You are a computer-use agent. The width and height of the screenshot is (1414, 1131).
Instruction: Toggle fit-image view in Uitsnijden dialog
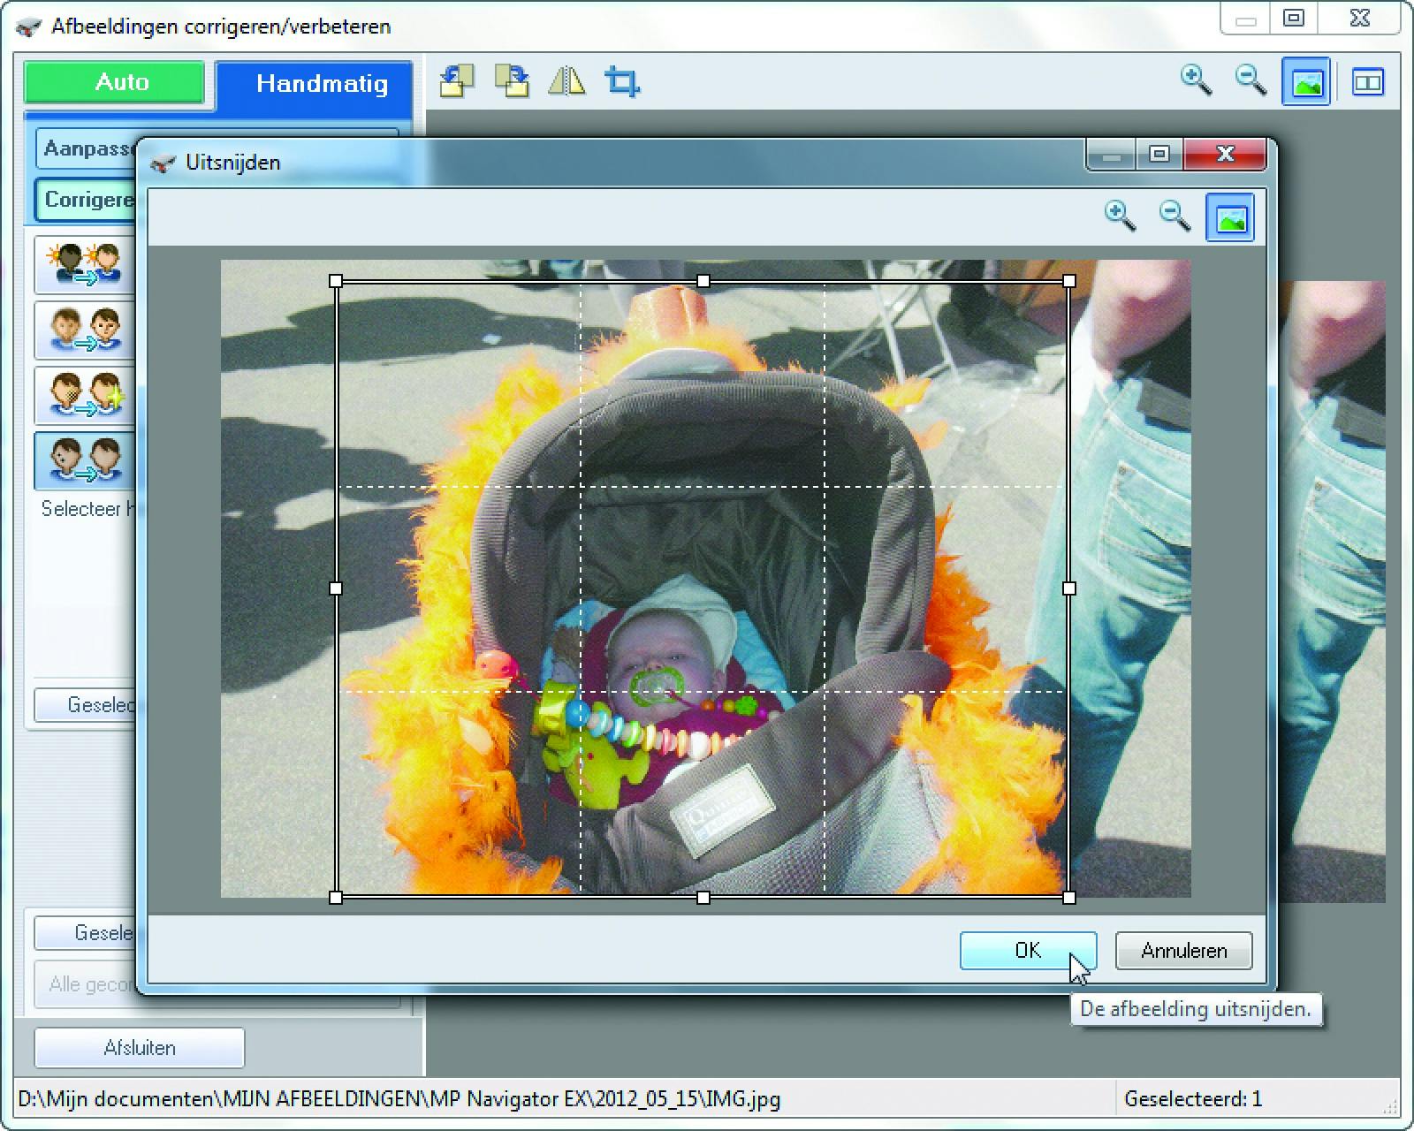(1230, 217)
